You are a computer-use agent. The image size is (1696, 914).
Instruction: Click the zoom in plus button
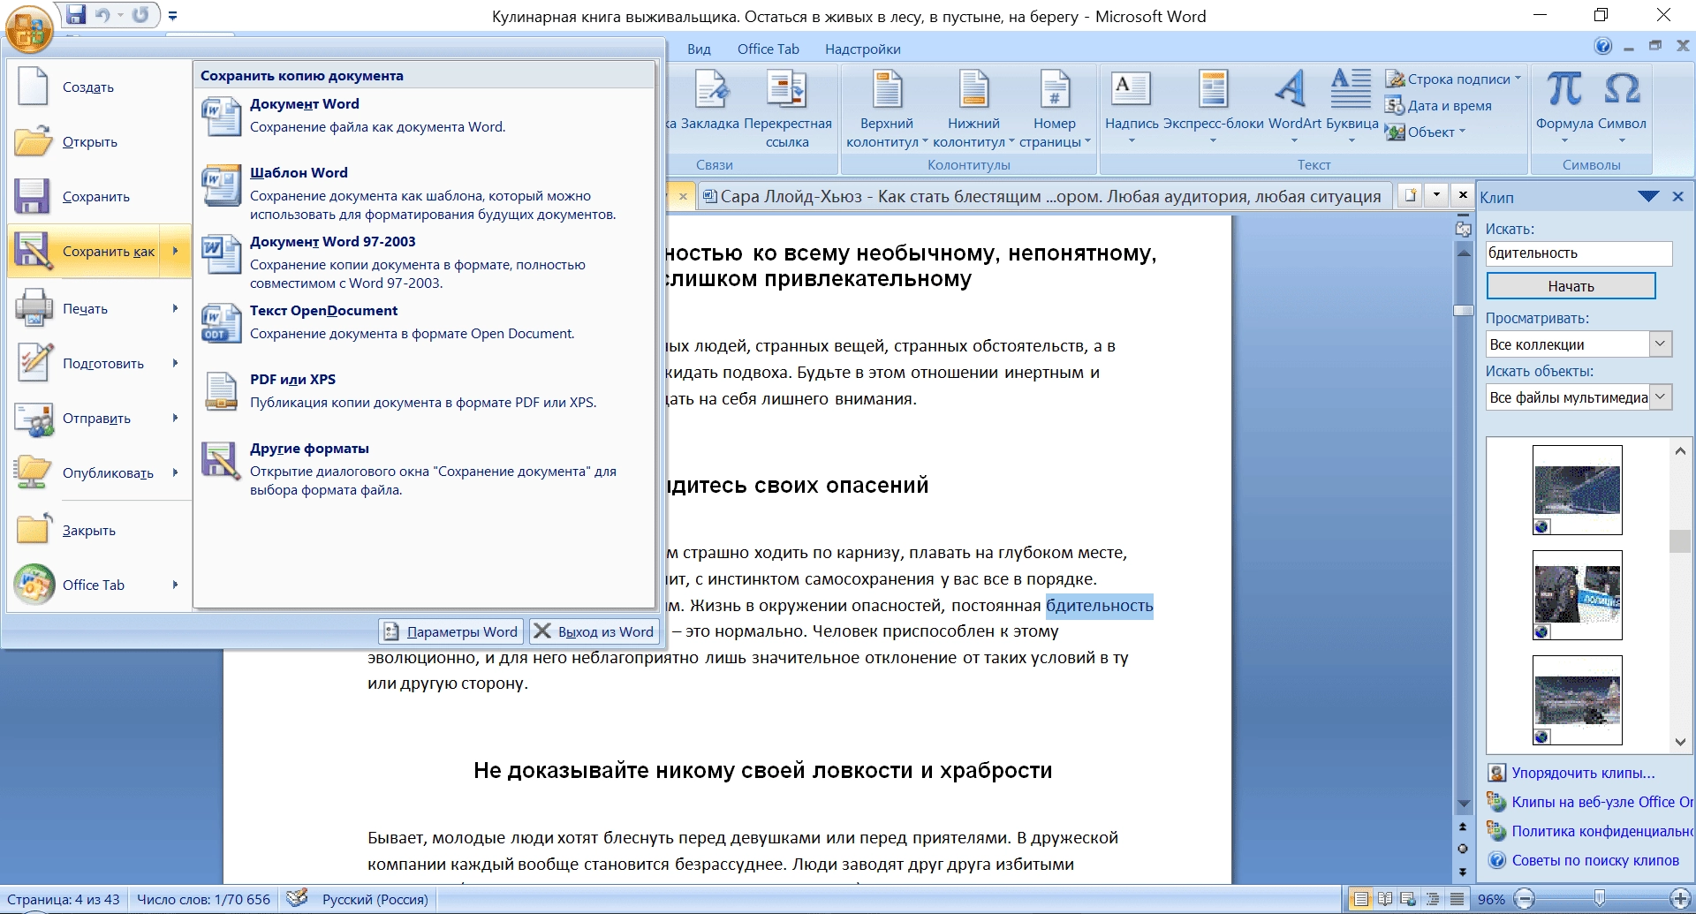[x=1680, y=899]
